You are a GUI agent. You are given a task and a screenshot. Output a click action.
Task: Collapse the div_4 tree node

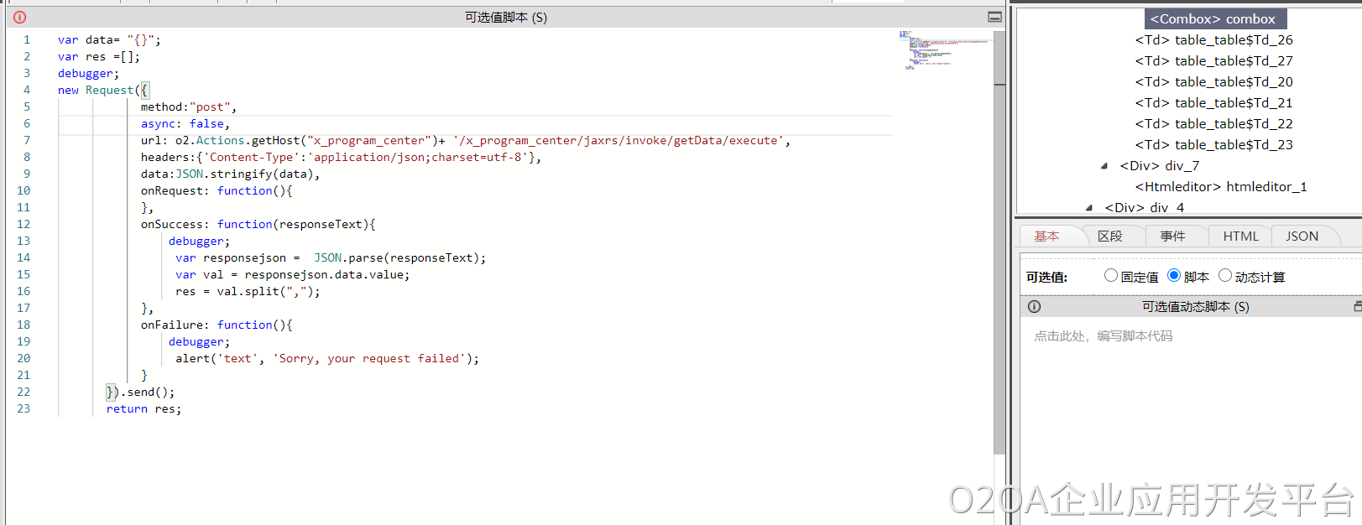1089,207
